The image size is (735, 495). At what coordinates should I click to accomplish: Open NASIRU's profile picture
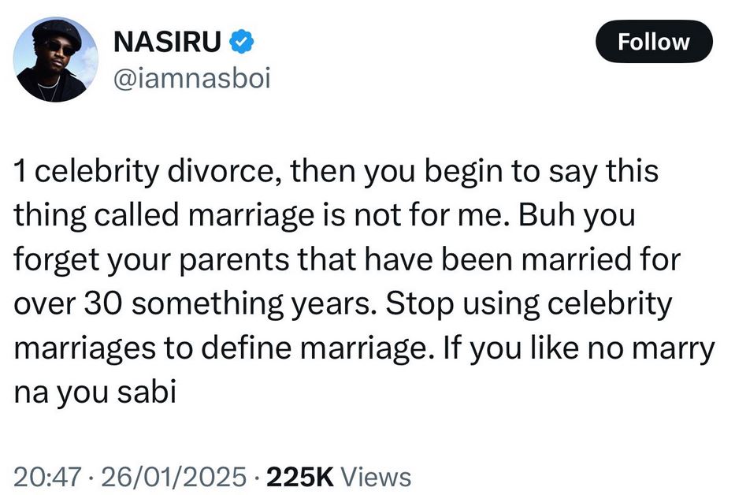[x=56, y=61]
